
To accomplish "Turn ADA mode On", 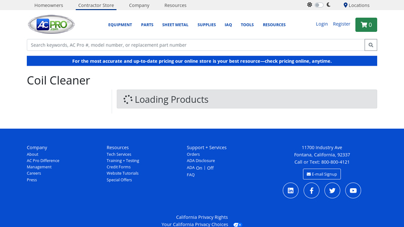I will pos(199,168).
